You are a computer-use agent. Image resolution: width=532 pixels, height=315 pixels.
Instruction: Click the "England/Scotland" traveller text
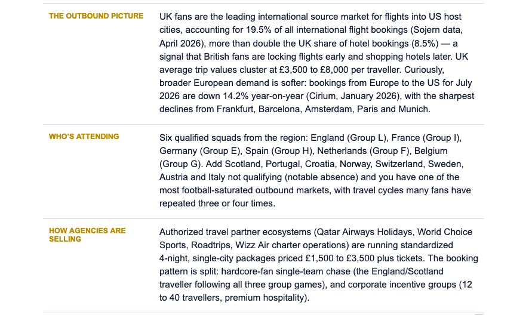[407, 271]
